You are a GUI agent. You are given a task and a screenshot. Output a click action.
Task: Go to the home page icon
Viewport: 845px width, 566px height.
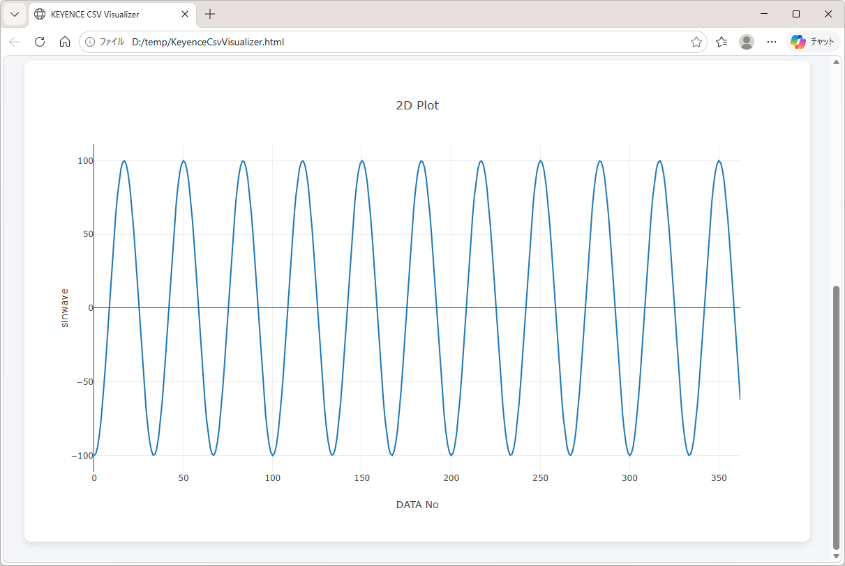pyautogui.click(x=65, y=42)
